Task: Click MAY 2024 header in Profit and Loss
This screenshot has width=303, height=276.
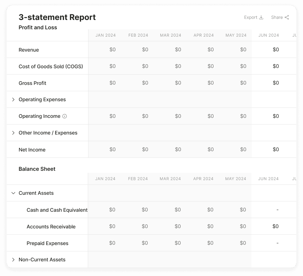Action: pos(236,35)
